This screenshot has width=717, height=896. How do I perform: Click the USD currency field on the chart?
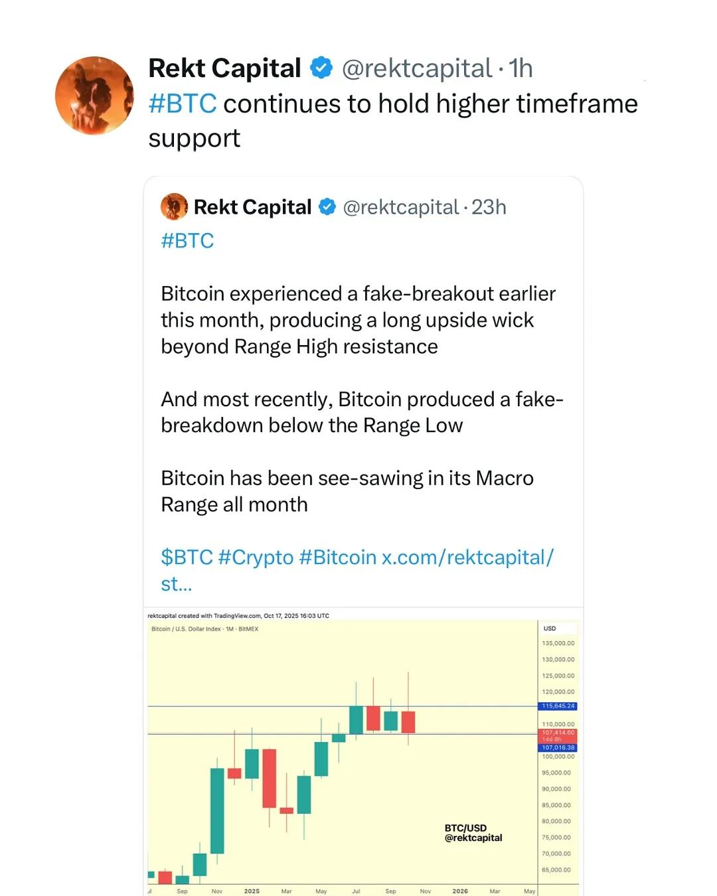(x=548, y=627)
